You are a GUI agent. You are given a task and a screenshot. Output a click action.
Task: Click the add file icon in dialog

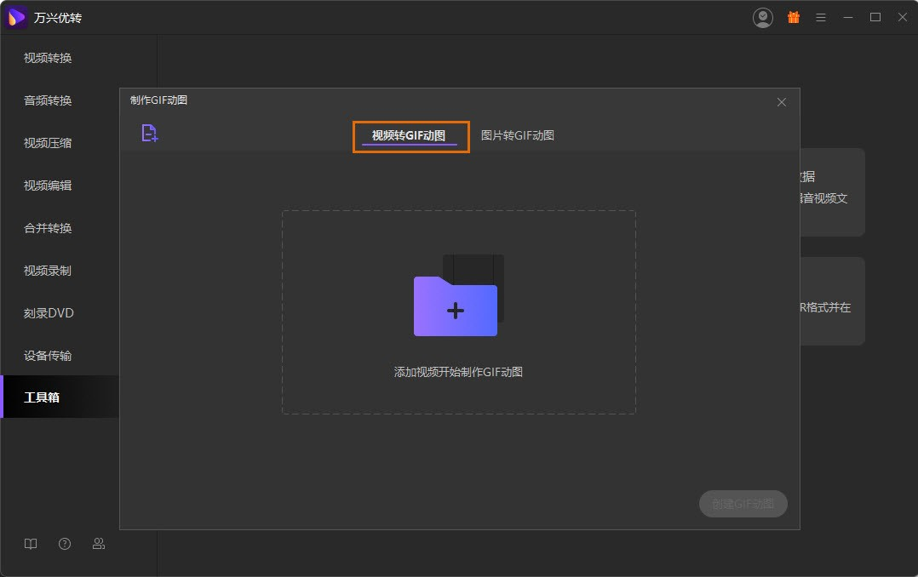click(x=150, y=133)
